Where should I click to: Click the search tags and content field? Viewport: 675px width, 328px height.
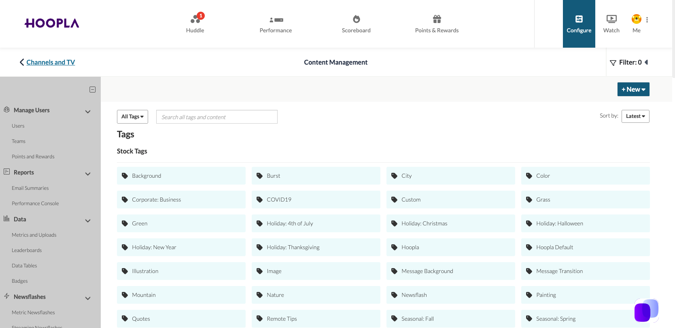click(x=217, y=117)
